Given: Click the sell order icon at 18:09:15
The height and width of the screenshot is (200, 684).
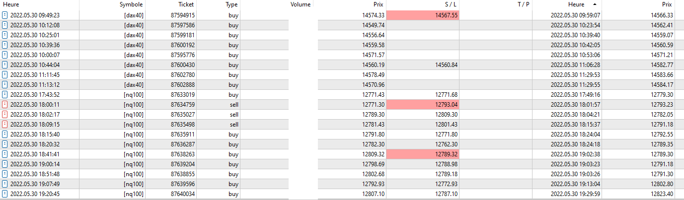Looking at the screenshot, I should pyautogui.click(x=5, y=125).
